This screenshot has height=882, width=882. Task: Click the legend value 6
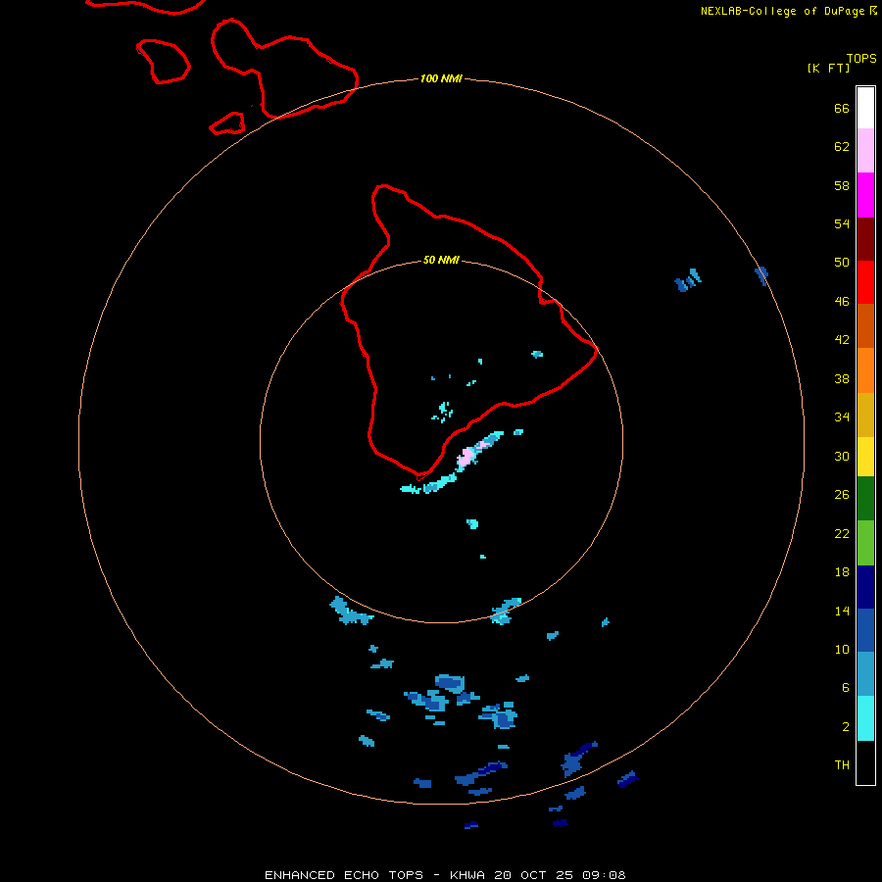click(x=846, y=687)
